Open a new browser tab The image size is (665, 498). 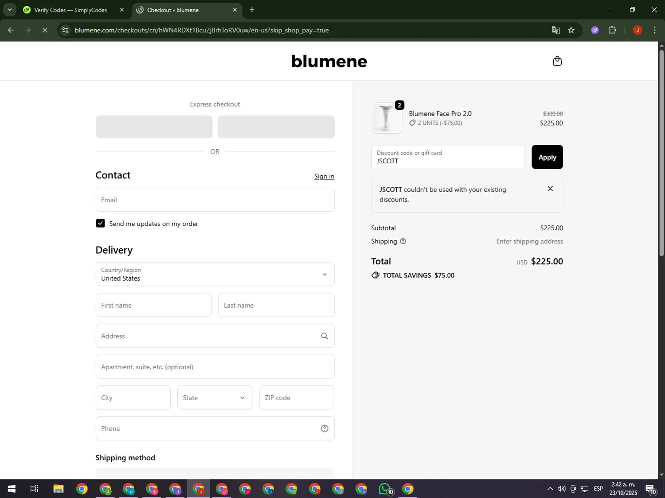tap(252, 10)
